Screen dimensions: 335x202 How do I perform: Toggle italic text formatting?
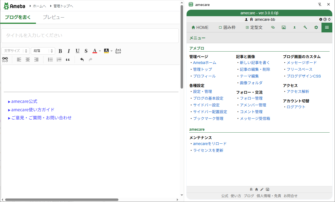69,51
